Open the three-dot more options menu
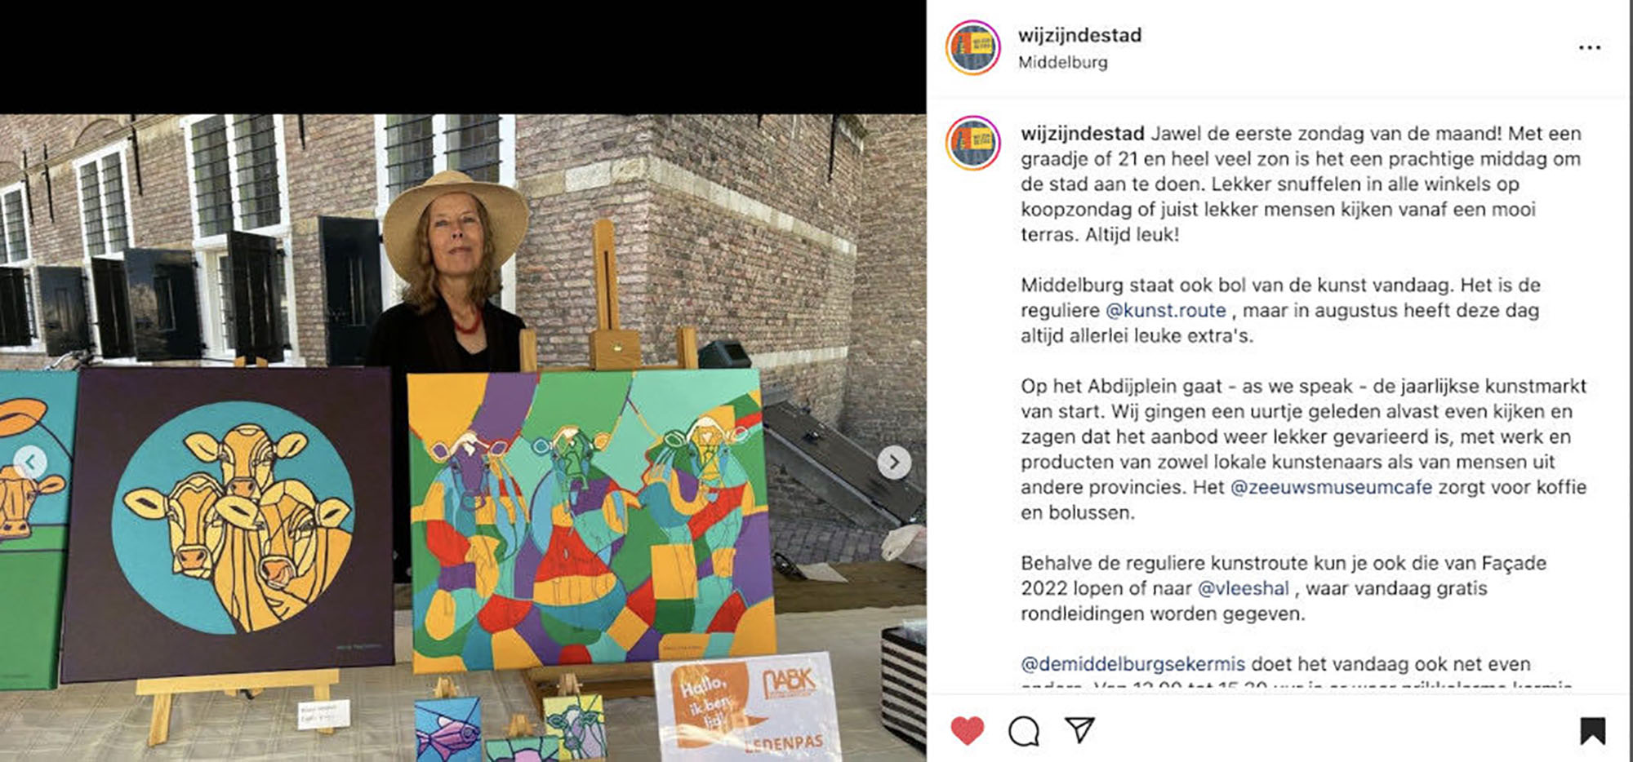The height and width of the screenshot is (762, 1633). tap(1589, 47)
